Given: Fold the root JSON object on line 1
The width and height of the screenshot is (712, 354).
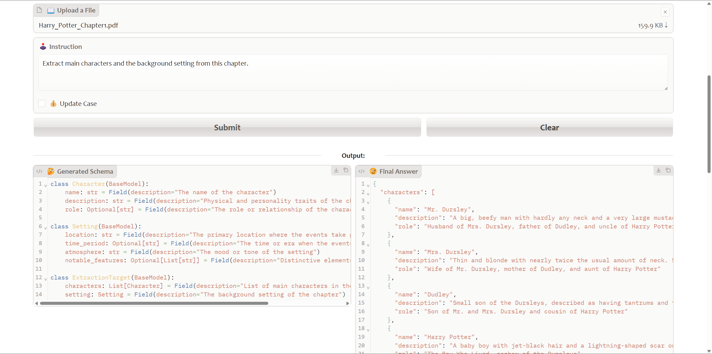Looking at the screenshot, I should (368, 185).
